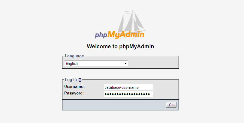Click the sailboat graphic above the logo text
This screenshot has height=123, width=244.
(132, 22)
